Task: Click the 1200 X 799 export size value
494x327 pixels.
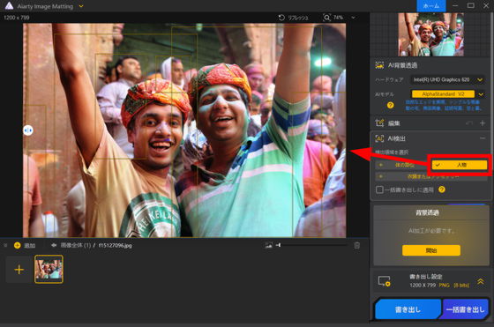Action: click(423, 286)
